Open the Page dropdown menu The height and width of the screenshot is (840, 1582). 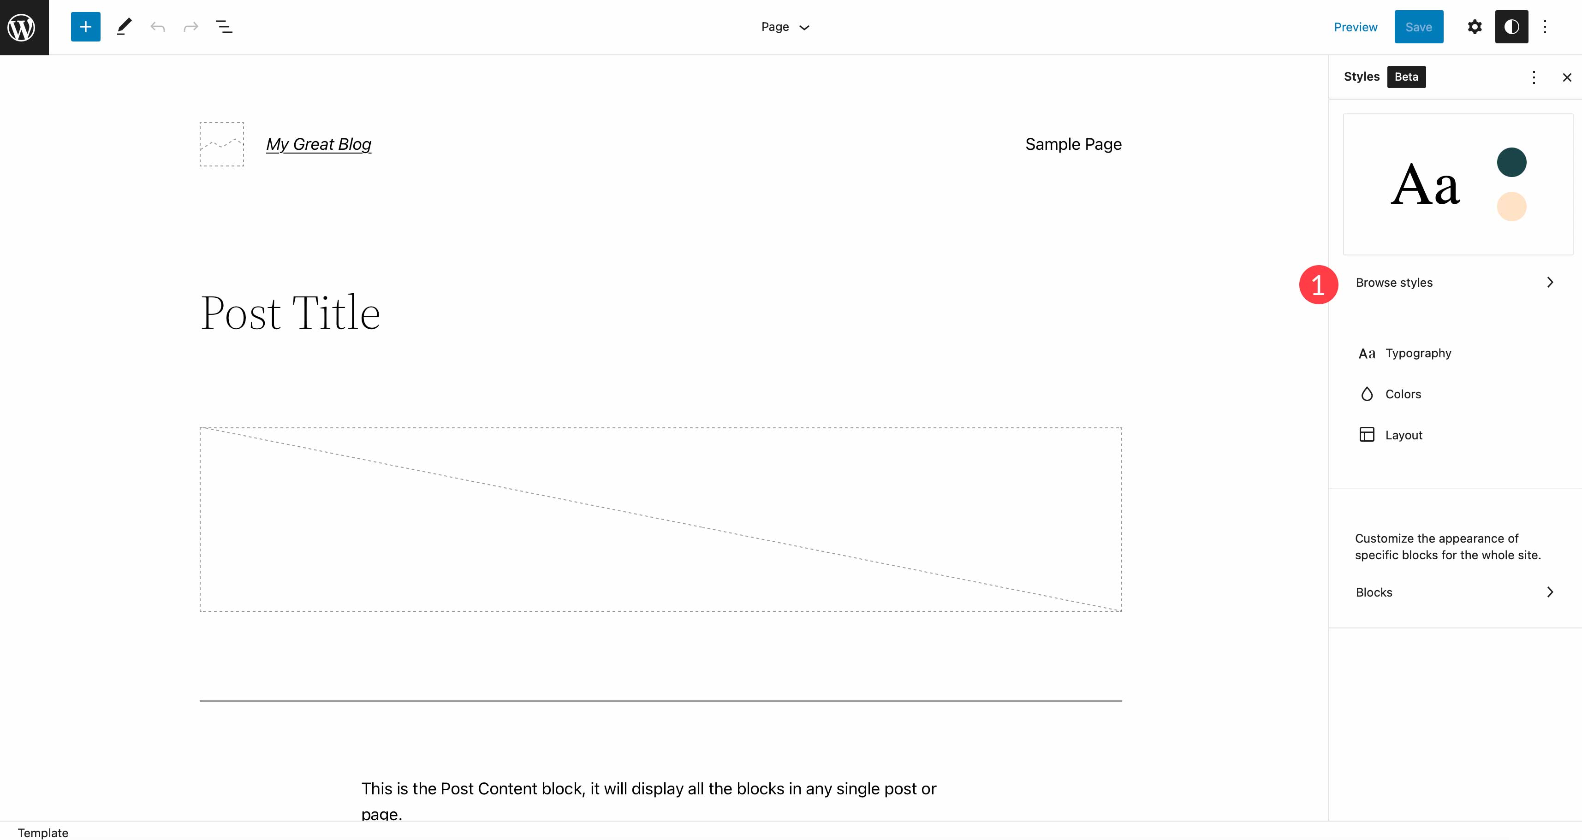pos(784,27)
